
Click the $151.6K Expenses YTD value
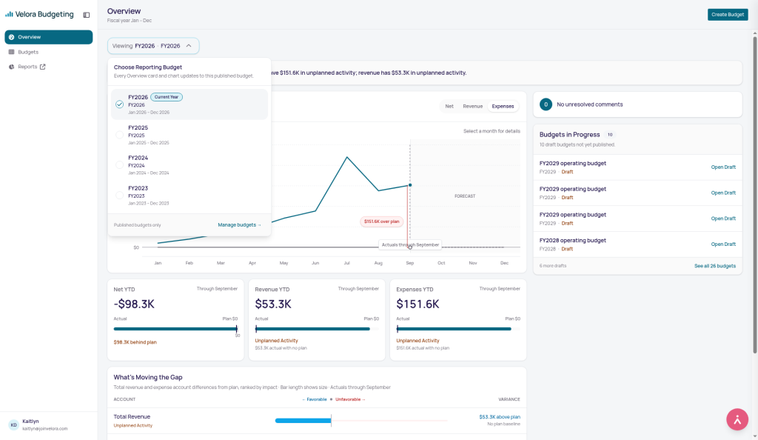pyautogui.click(x=417, y=304)
